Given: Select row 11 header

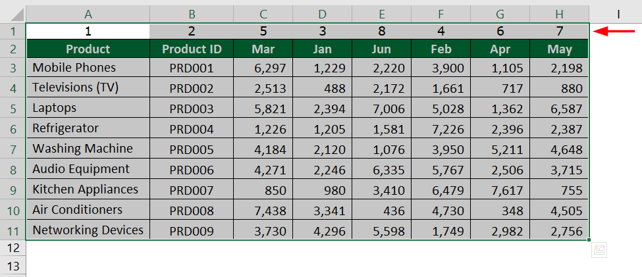Looking at the screenshot, I should coord(13,230).
